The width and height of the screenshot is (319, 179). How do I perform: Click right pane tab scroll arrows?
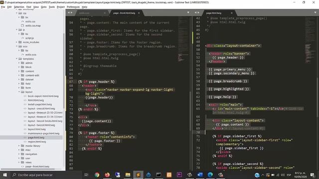pyautogui.click(x=197, y=12)
